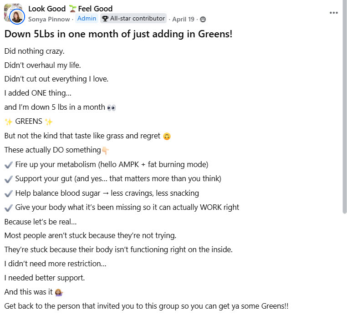The image size is (347, 315).
Task: Click the checkmark beside 'Help balance blood sugar'
Action: 8,193
